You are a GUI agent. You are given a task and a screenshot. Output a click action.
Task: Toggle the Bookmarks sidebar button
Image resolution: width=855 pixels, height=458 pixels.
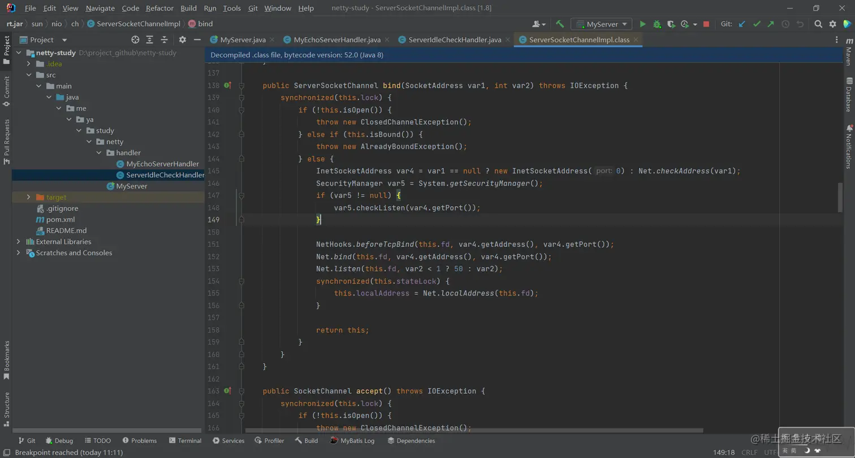6,360
